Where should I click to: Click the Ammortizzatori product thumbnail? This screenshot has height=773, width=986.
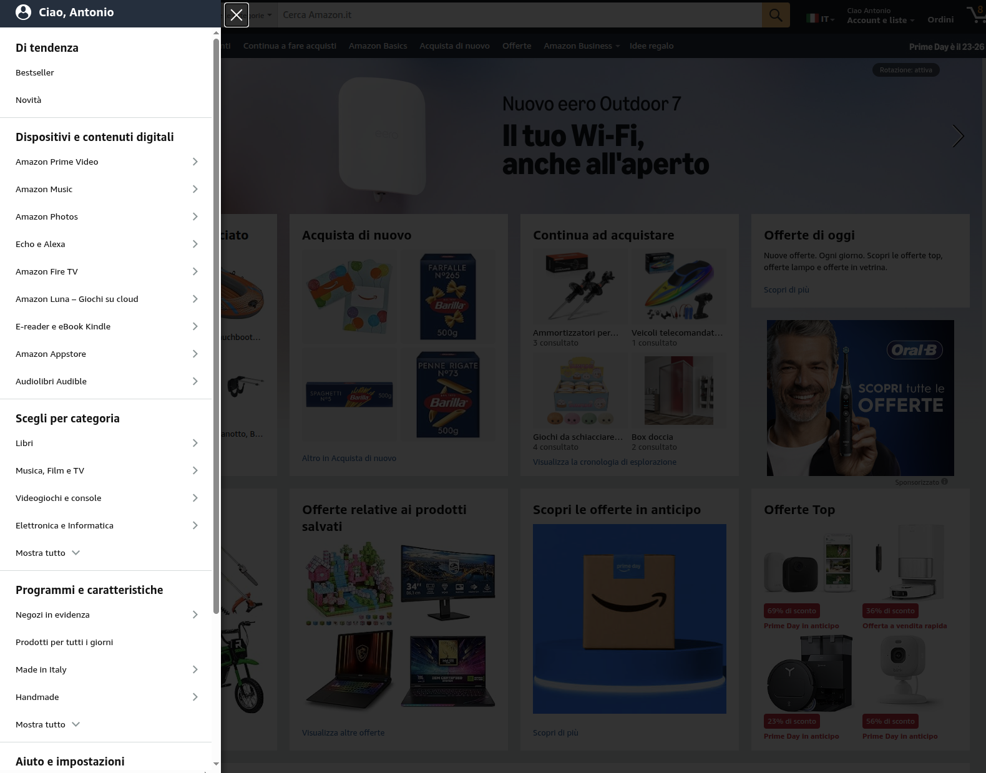click(580, 287)
